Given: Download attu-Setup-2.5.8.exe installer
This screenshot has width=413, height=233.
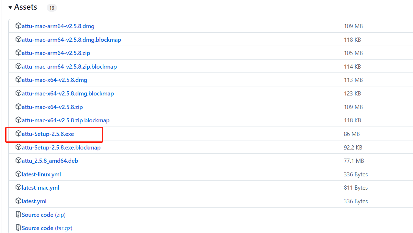Looking at the screenshot, I should pos(48,134).
